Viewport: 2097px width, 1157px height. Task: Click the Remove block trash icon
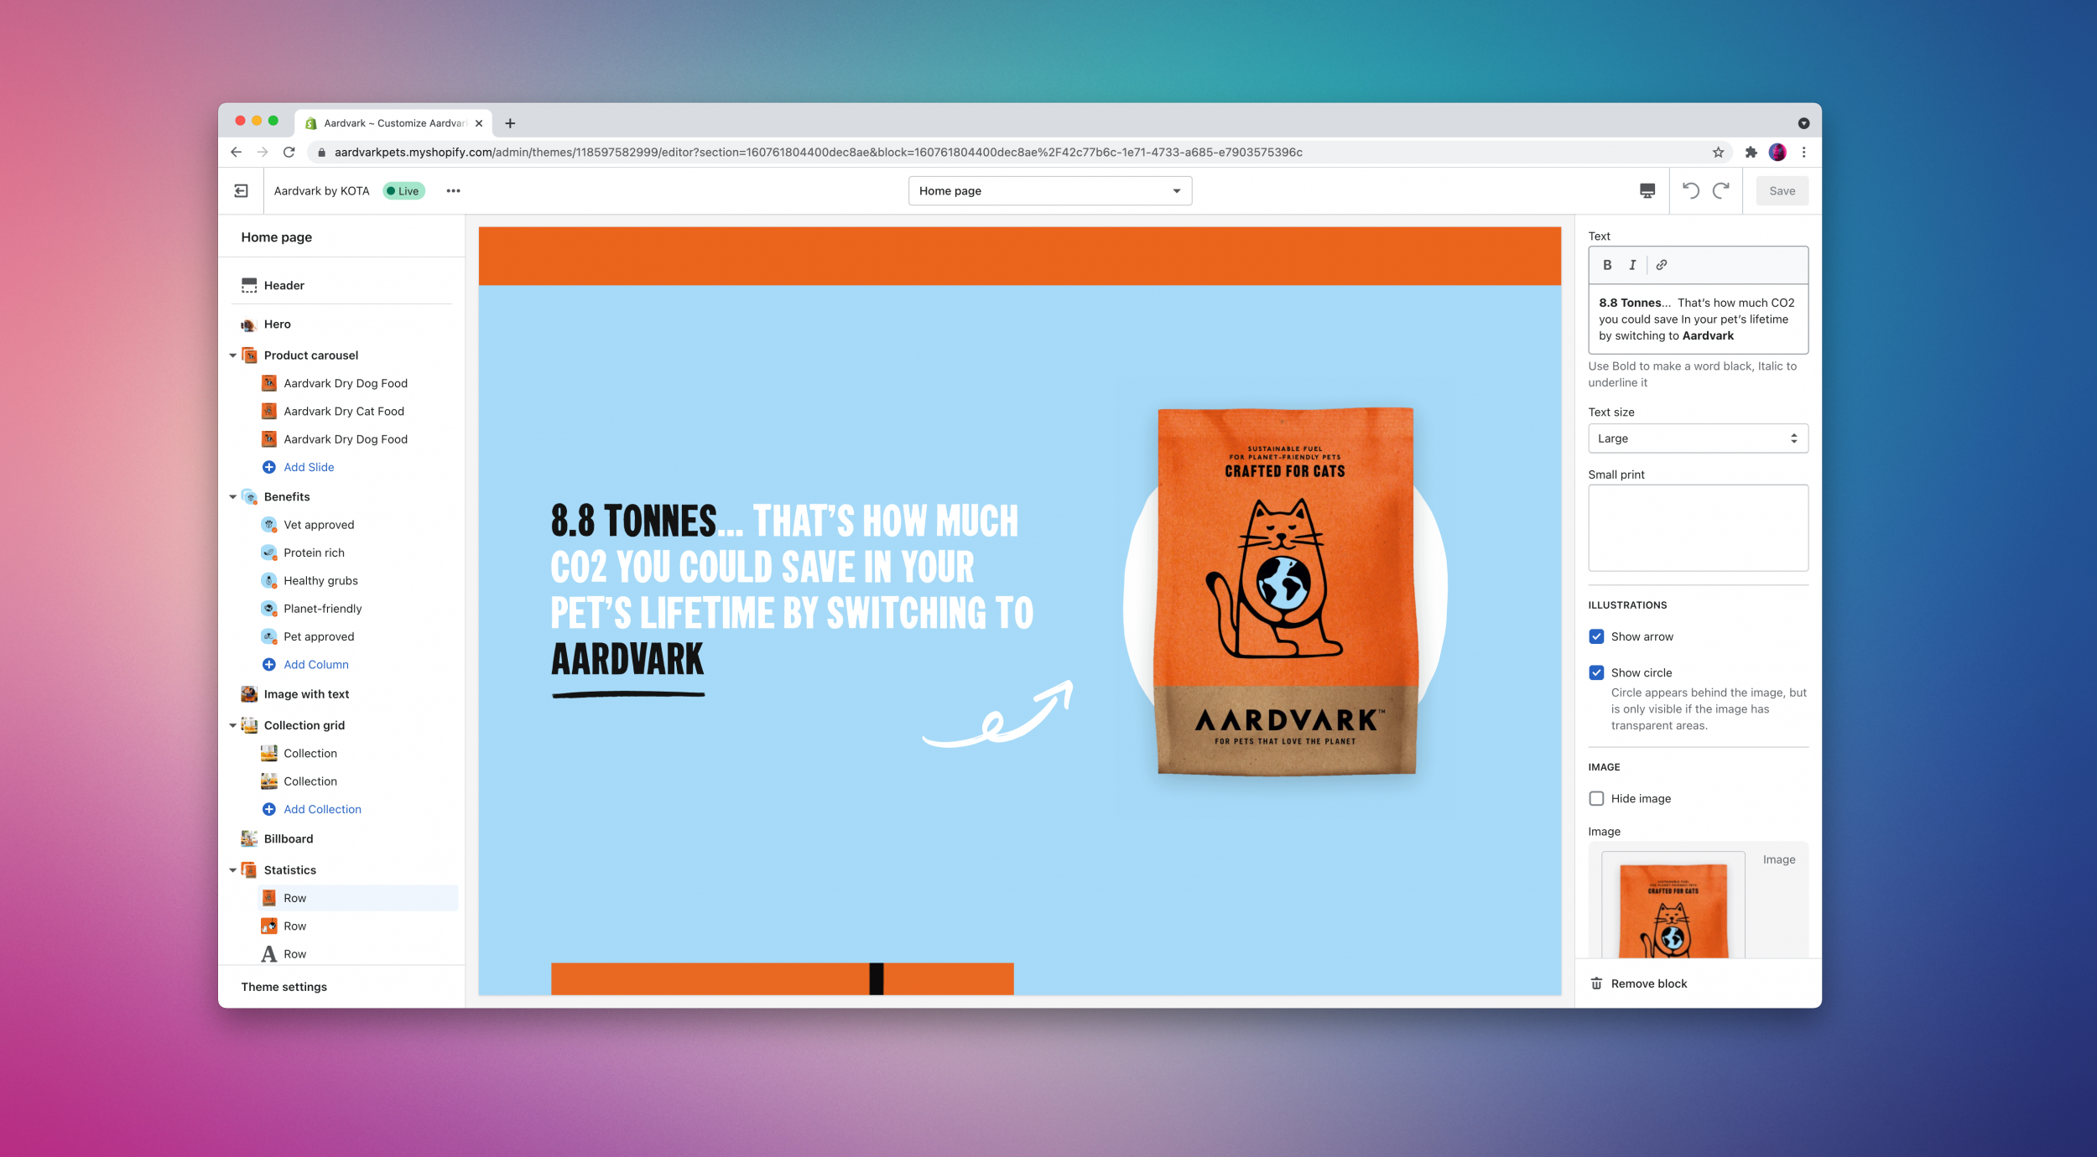[1597, 984]
